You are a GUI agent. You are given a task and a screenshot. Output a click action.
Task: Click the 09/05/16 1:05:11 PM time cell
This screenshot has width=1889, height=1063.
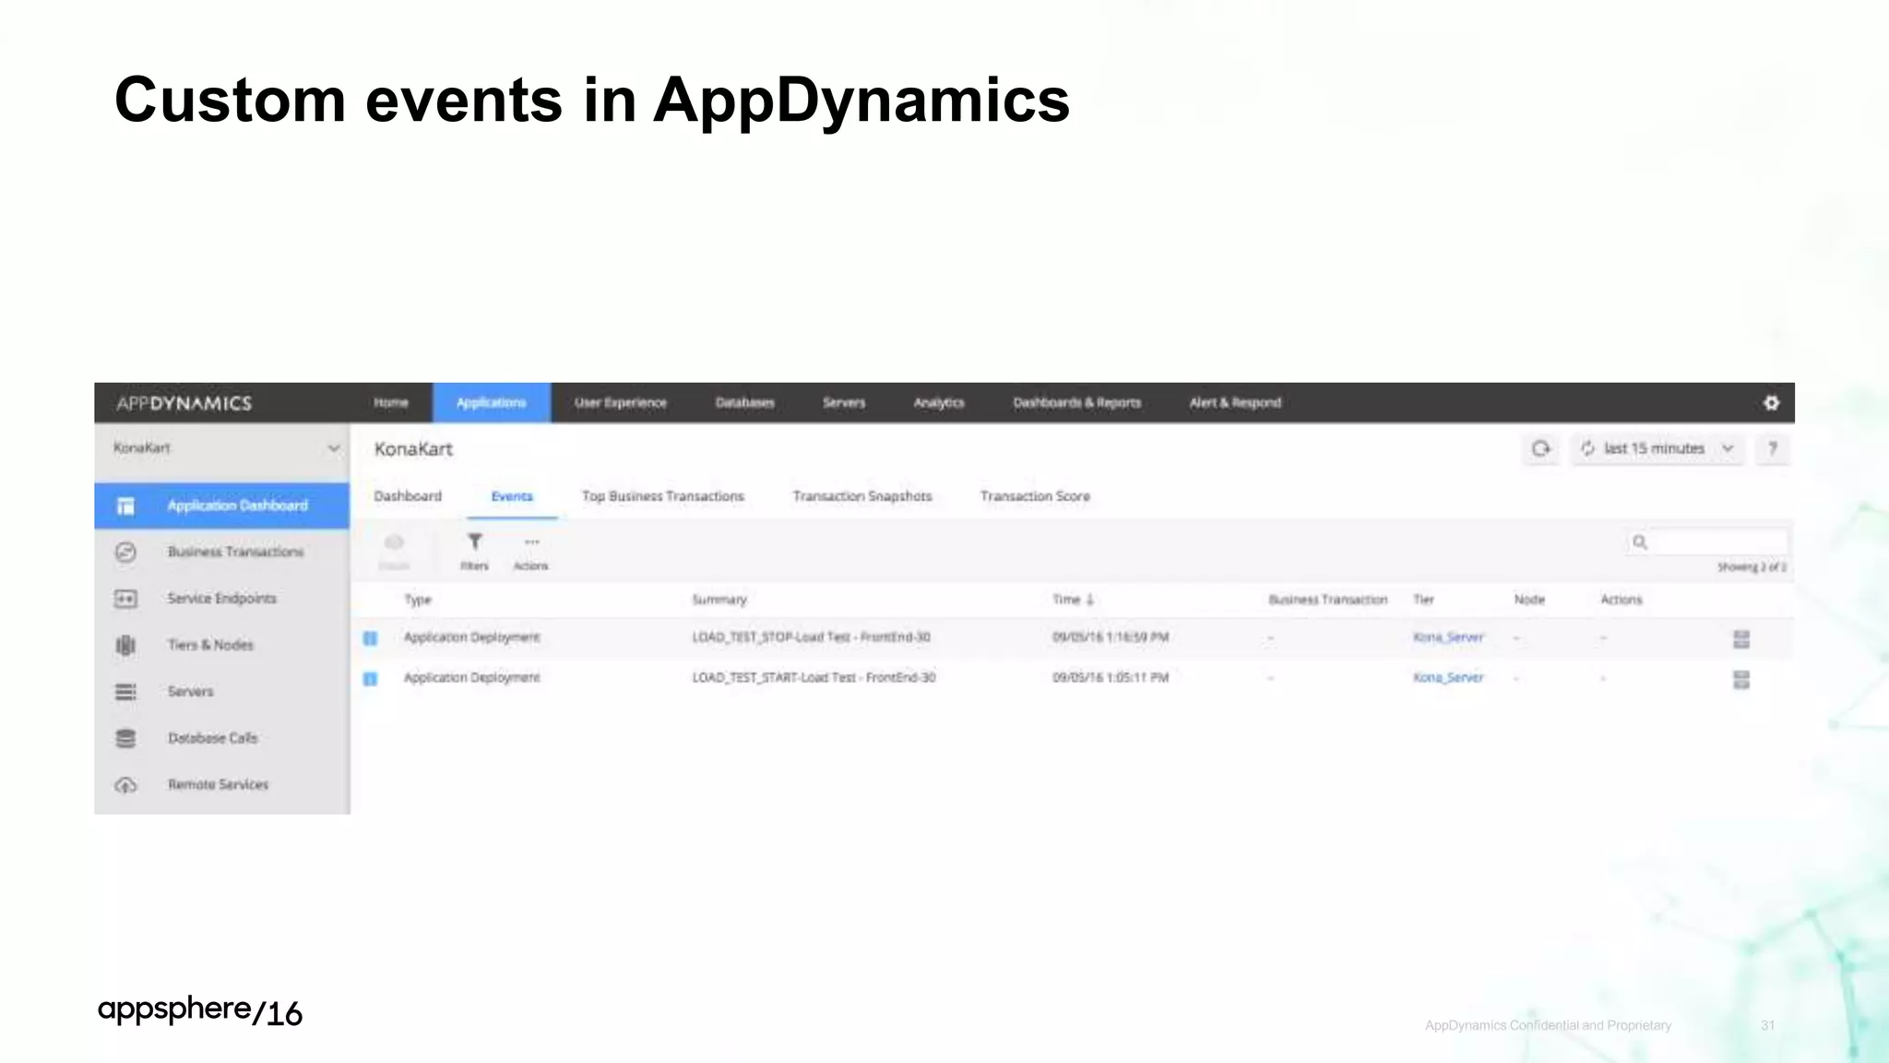1111,678
